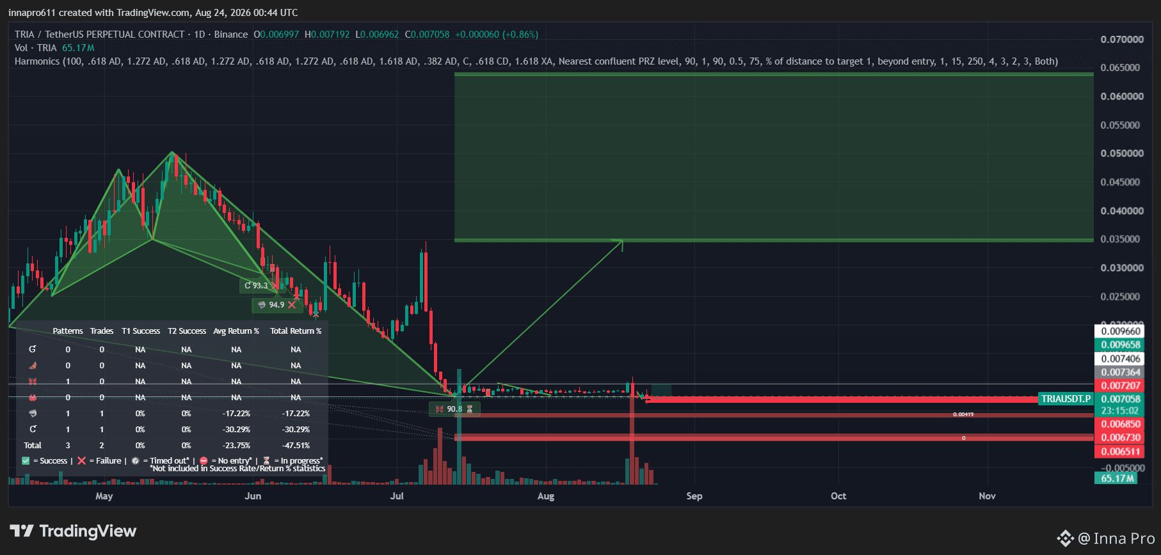The image size is (1161, 555).
Task: Click the bat pattern icon in the statistics table
Action: (33, 365)
